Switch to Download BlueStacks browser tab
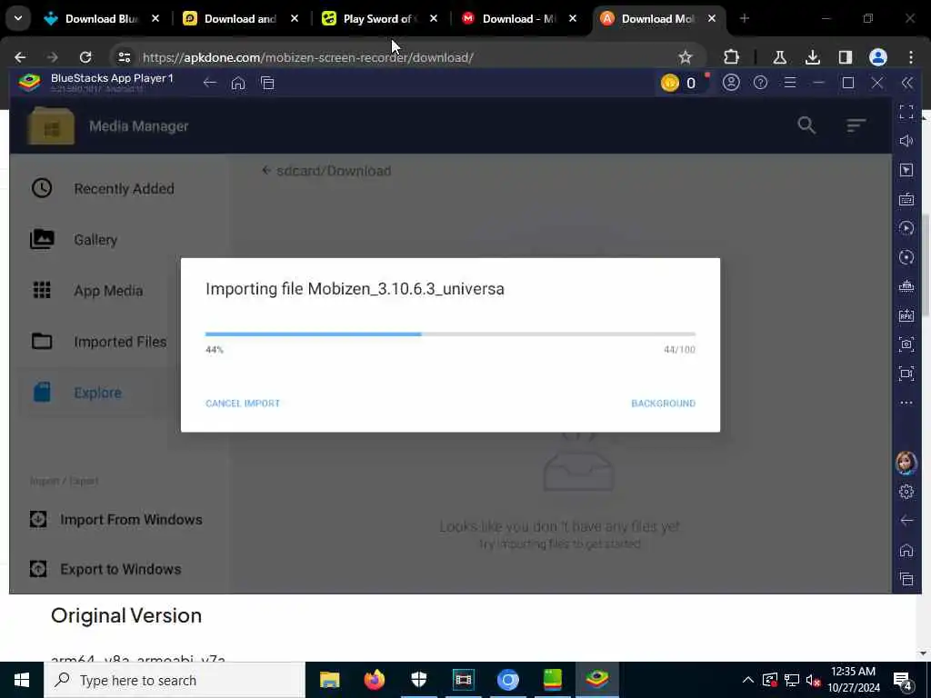This screenshot has width=931, height=698. click(101, 18)
